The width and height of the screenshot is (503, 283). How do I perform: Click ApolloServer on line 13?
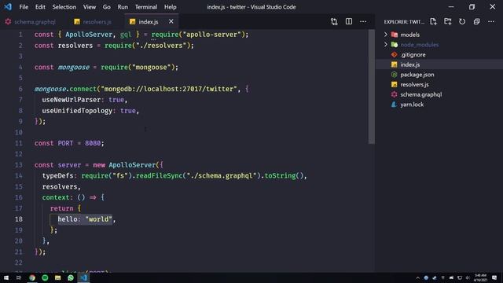tap(132, 165)
